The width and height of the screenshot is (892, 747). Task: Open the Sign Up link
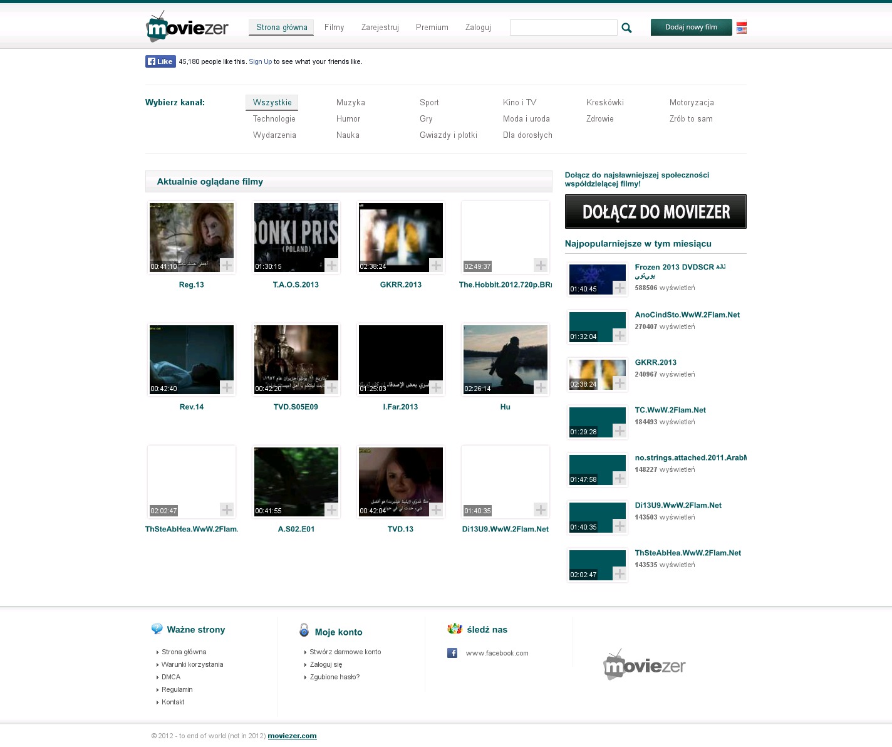point(260,61)
